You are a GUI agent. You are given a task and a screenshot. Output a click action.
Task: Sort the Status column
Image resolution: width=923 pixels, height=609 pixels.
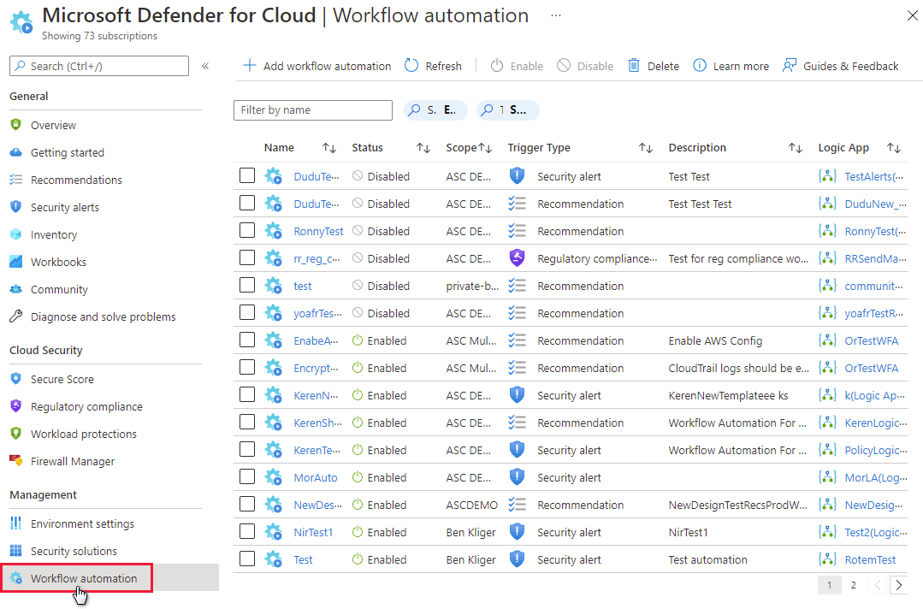point(423,148)
